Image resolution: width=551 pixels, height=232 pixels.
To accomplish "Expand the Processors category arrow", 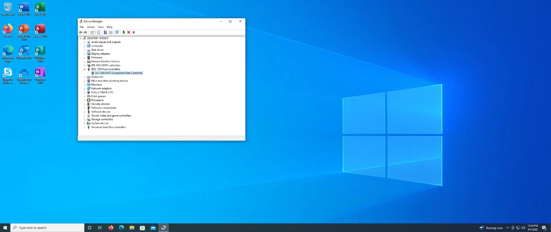I will tap(84, 100).
